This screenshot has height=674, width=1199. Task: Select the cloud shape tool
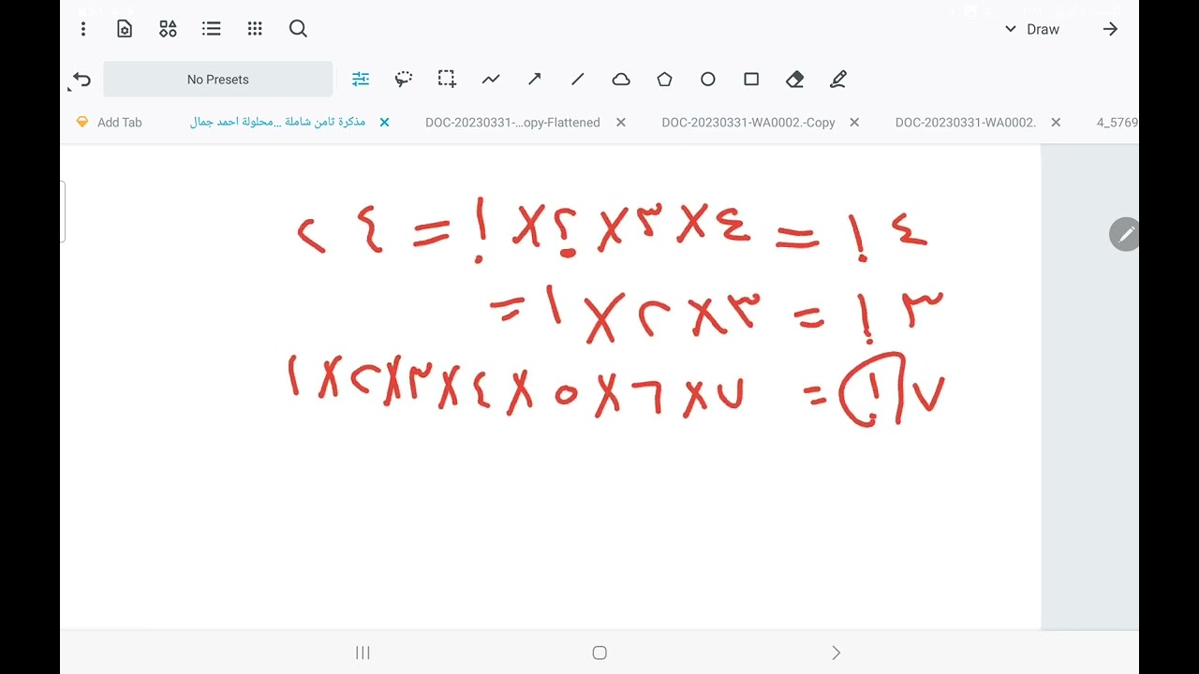(621, 80)
